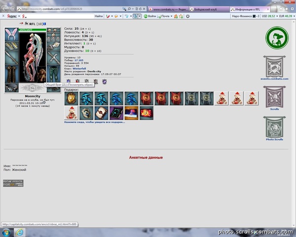Switch to the Бойцовский клуб tab
This screenshot has width=296, height=237.
(x=209, y=9)
